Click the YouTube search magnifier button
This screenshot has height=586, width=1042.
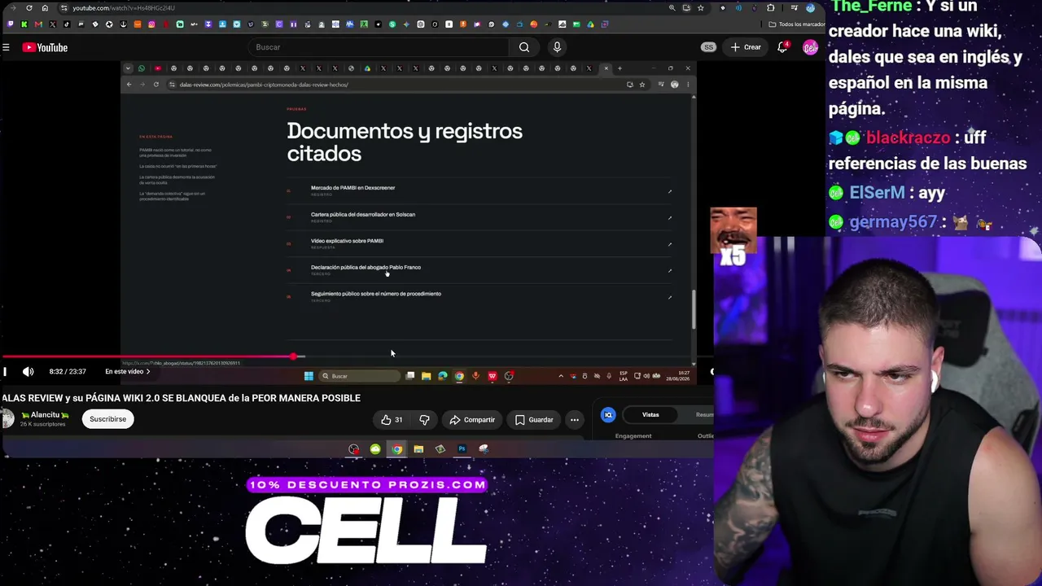(x=524, y=47)
